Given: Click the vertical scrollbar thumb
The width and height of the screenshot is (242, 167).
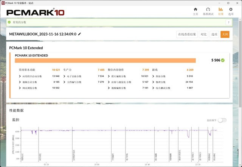Looking at the screenshot, I should click(x=240, y=63).
